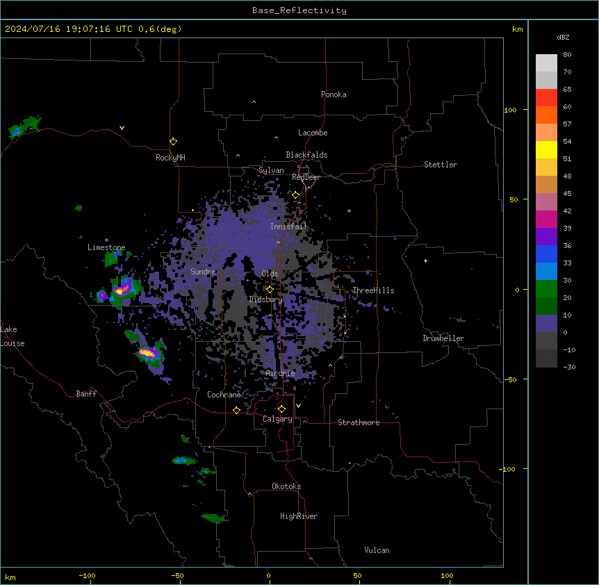599x585 pixels.
Task: Click the asterisk marker above Limestone label
Action: click(106, 240)
